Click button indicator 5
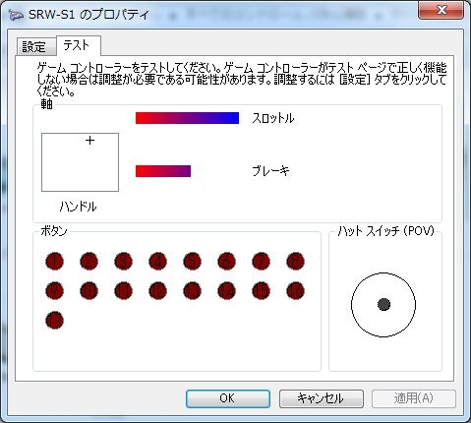Screen dimensions: 471x423 [x=192, y=262]
